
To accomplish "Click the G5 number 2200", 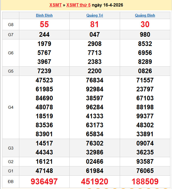I will click(x=94, y=71).
